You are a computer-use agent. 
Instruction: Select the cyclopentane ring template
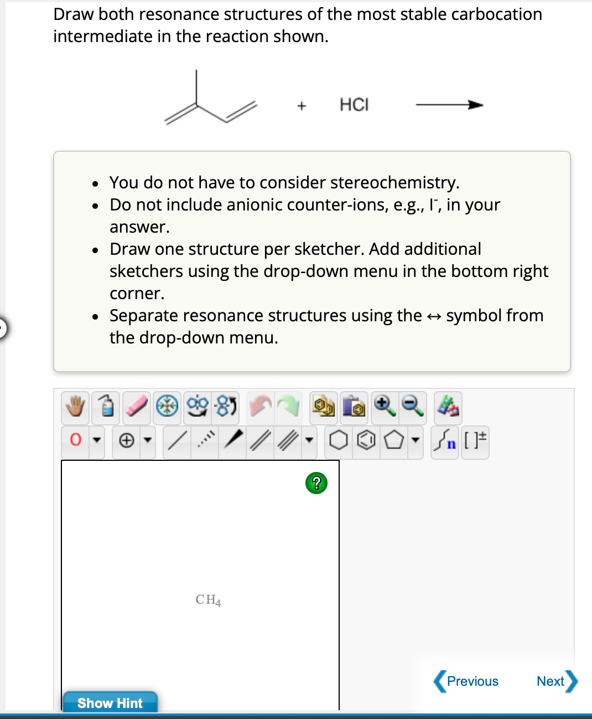click(395, 442)
